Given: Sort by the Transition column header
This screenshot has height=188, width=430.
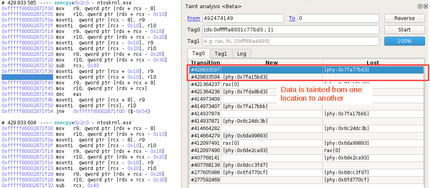Looking at the screenshot, I should [205, 62].
